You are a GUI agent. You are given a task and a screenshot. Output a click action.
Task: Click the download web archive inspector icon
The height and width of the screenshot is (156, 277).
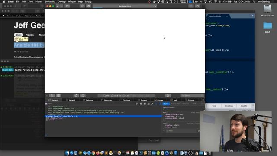tap(83, 96)
